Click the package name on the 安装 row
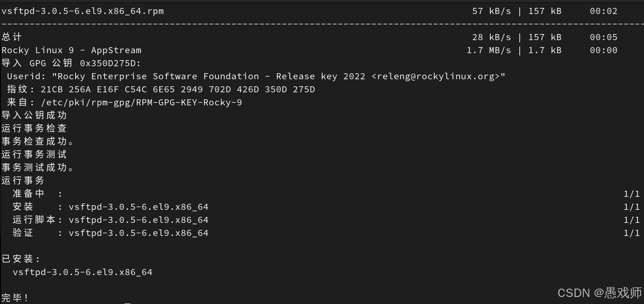644x304 pixels. pyautogui.click(x=139, y=207)
